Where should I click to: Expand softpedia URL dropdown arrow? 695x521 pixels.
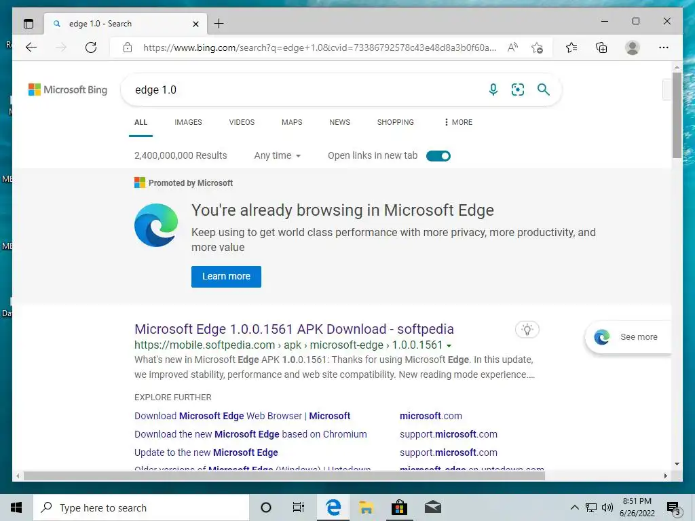449,345
